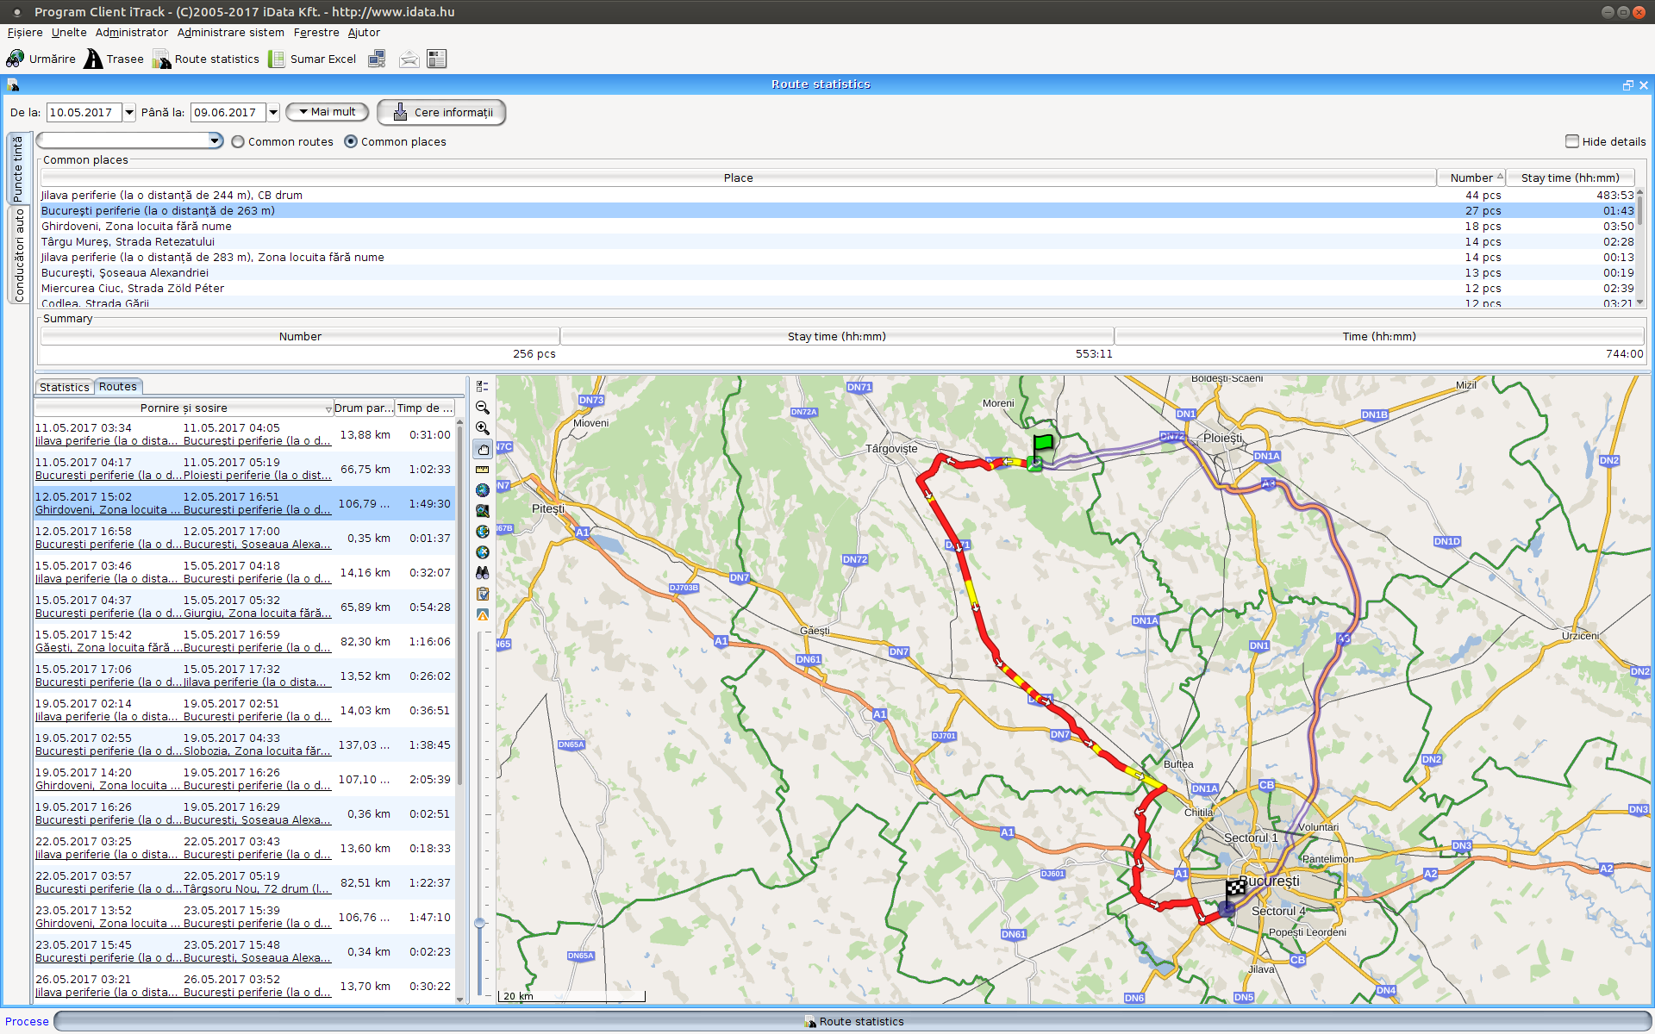
Task: Select the hand pan tool
Action: pyautogui.click(x=483, y=449)
